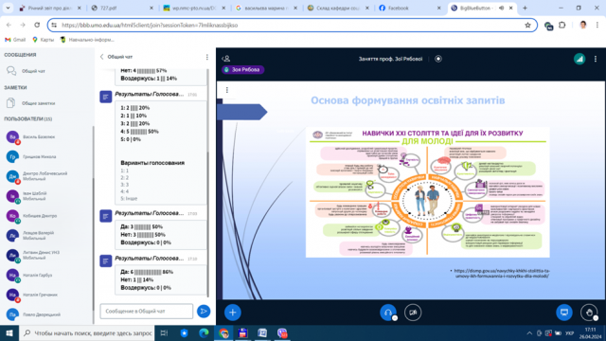Click the Windows taskbar search box
The width and height of the screenshot is (606, 341).
tap(86, 333)
